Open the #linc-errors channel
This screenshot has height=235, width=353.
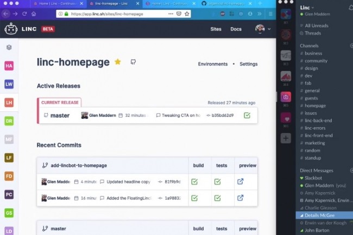[315, 128]
